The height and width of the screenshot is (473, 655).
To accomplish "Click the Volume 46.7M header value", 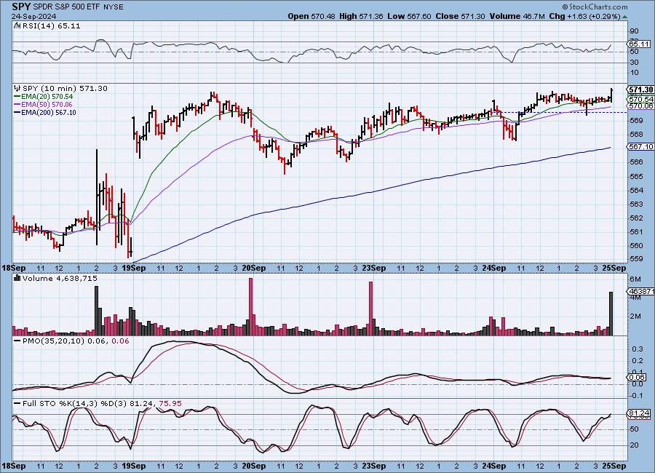I will (517, 16).
